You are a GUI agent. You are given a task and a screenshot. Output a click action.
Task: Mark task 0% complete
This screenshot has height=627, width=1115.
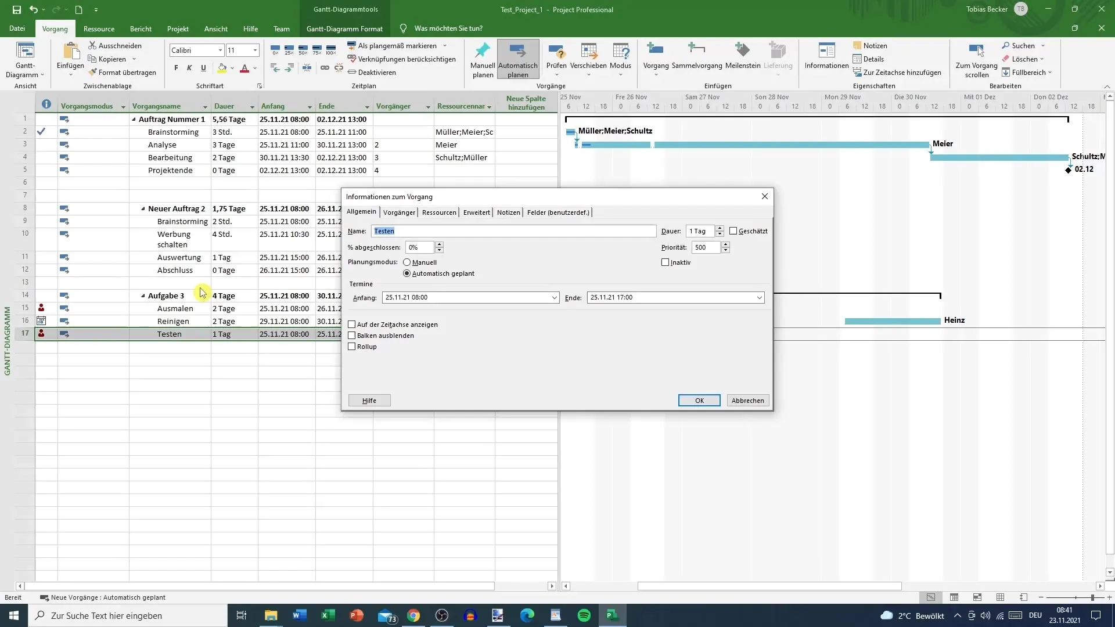(275, 50)
